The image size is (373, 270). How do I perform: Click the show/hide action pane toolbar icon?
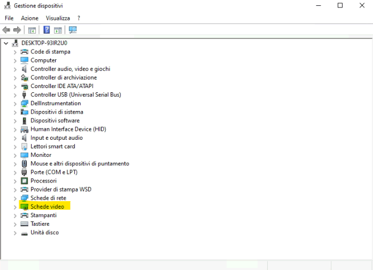point(58,30)
